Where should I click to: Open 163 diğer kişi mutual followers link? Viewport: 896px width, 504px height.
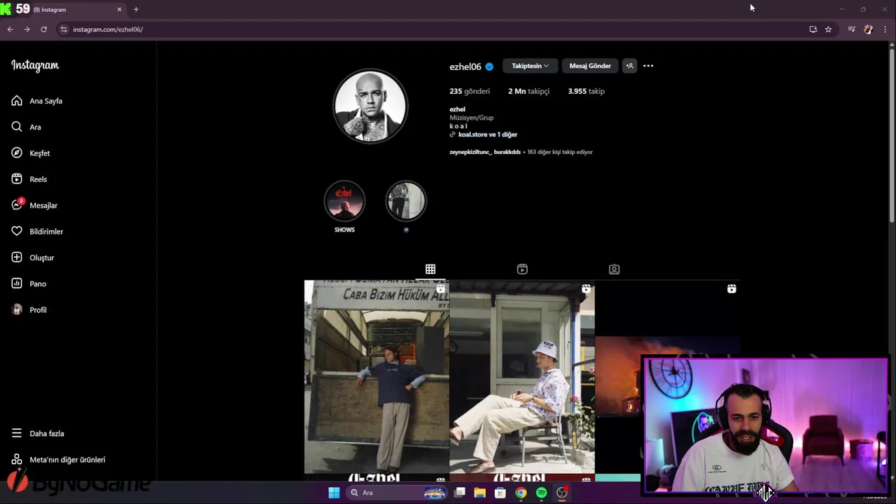pos(560,152)
